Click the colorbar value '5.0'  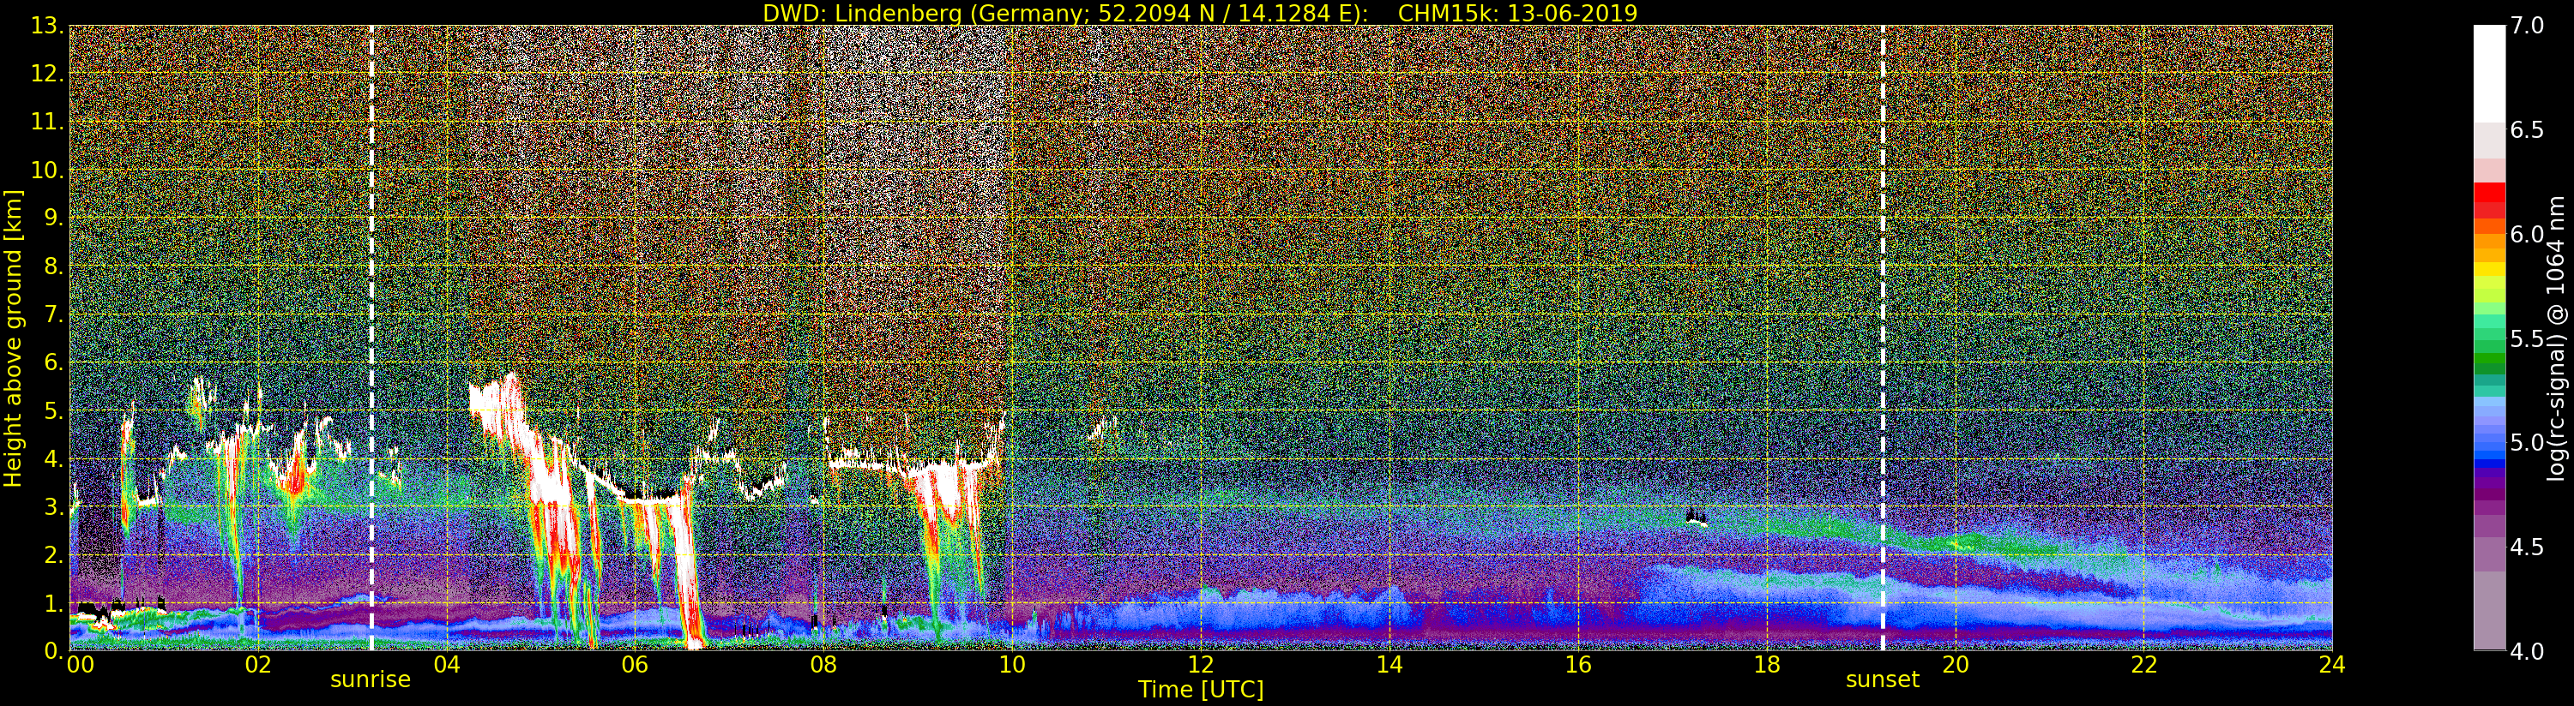pos(2527,442)
